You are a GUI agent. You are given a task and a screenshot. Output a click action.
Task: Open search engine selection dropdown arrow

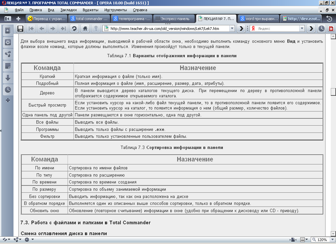[x=302, y=29]
